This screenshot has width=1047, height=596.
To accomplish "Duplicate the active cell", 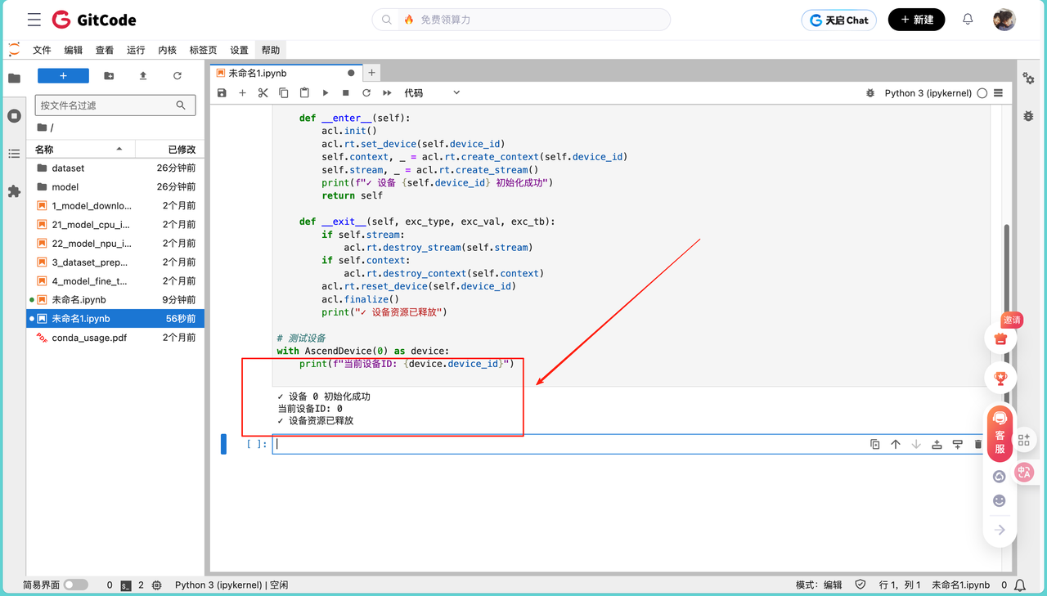I will click(x=875, y=444).
